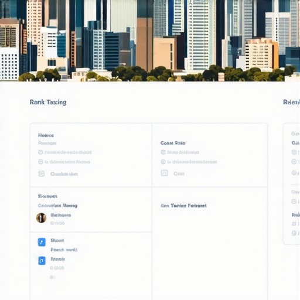
Task: Click the city skyline banner image
Action: 150,40
